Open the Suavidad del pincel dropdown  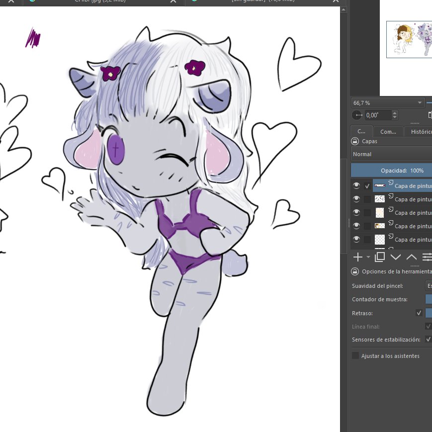click(429, 286)
